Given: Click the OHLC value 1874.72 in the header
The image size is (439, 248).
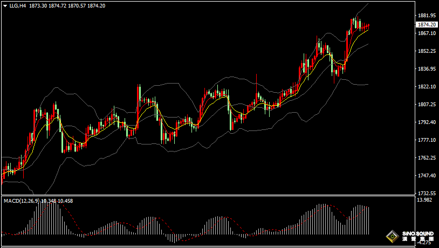Looking at the screenshot, I should pyautogui.click(x=57, y=5).
